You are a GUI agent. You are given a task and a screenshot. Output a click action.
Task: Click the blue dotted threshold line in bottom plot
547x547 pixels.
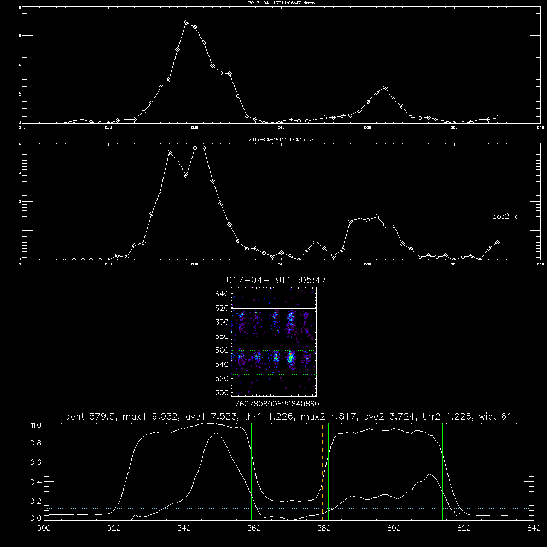(289, 508)
